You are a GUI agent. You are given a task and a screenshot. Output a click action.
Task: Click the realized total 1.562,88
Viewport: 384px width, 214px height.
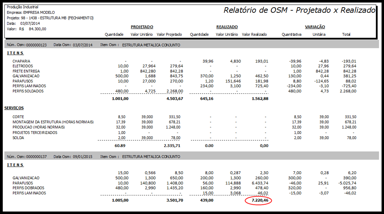(x=260, y=99)
